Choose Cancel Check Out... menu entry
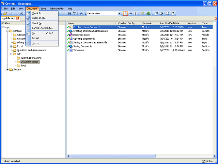Screen dimensions: 218x164 point(42,28)
